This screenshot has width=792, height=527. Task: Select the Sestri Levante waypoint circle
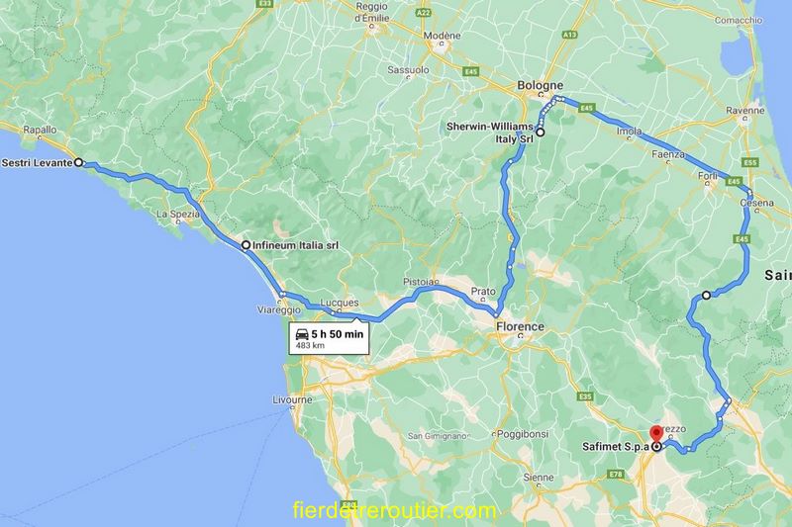[79, 162]
